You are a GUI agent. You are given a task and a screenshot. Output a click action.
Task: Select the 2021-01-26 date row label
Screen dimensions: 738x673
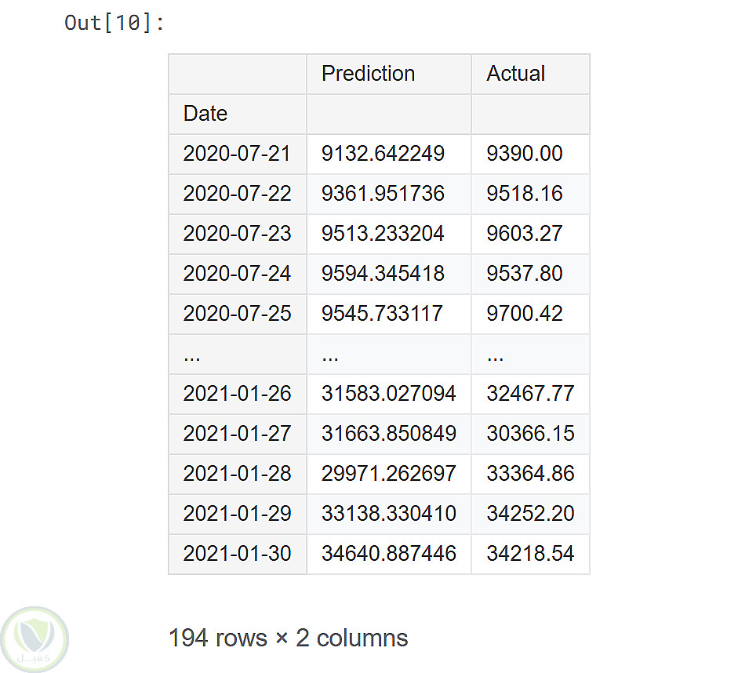point(237,394)
